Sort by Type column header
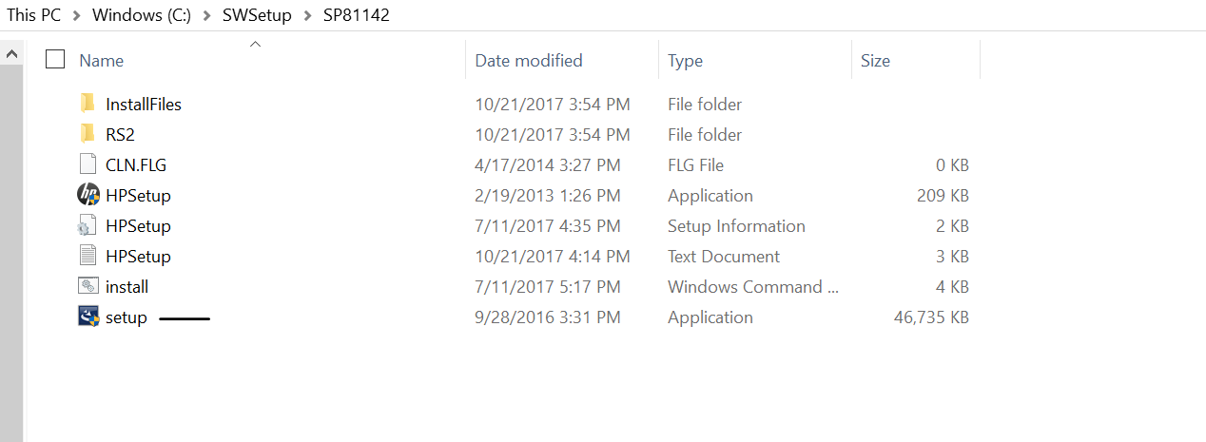This screenshot has height=442, width=1206. (x=685, y=61)
